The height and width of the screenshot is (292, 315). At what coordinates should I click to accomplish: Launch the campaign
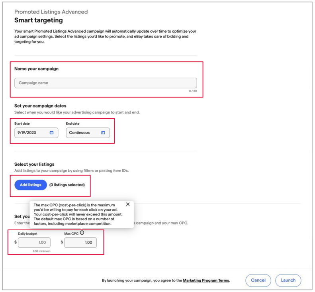[x=288, y=280]
